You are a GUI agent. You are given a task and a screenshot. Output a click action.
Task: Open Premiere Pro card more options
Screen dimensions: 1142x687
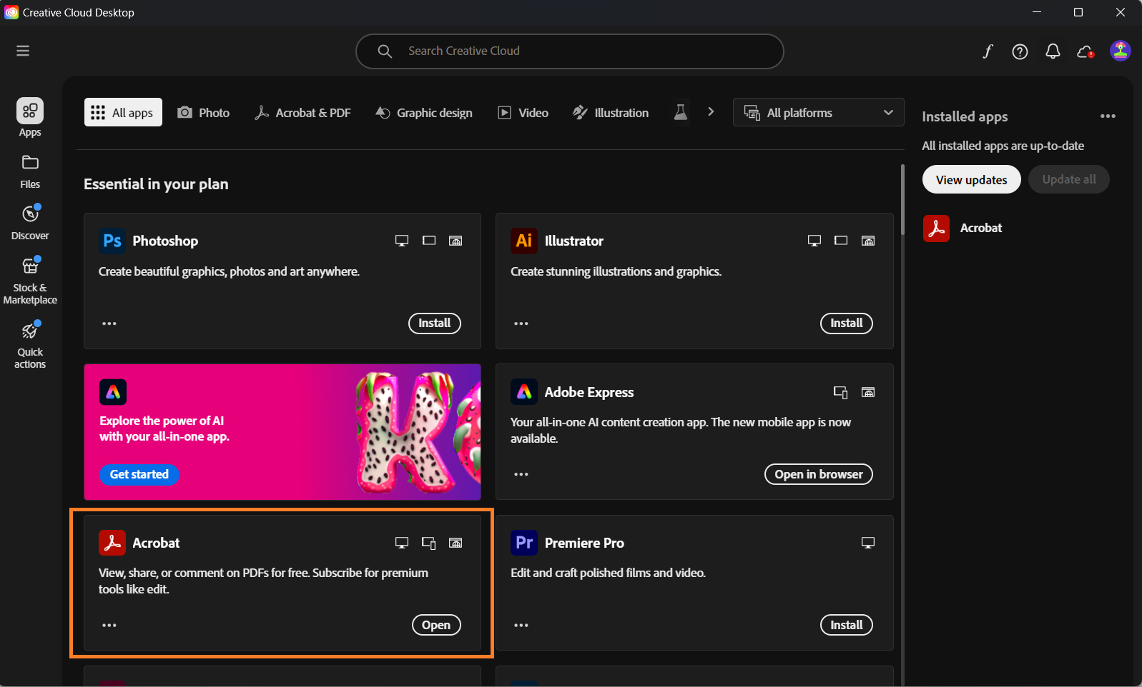521,625
